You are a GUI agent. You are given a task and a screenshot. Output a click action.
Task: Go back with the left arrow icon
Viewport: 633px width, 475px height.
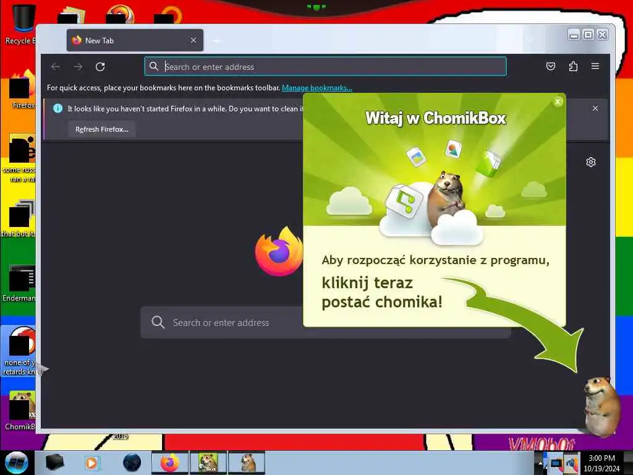pos(56,67)
